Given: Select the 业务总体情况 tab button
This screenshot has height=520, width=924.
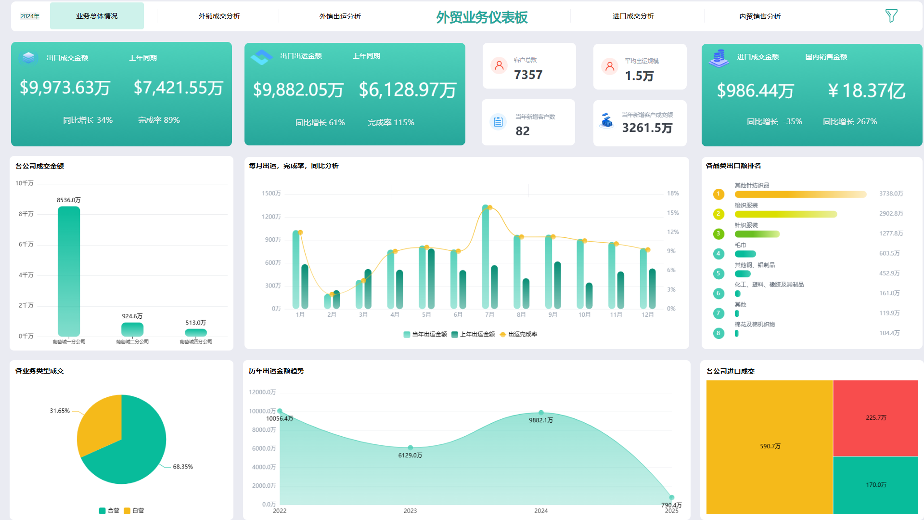Looking at the screenshot, I should [x=97, y=16].
